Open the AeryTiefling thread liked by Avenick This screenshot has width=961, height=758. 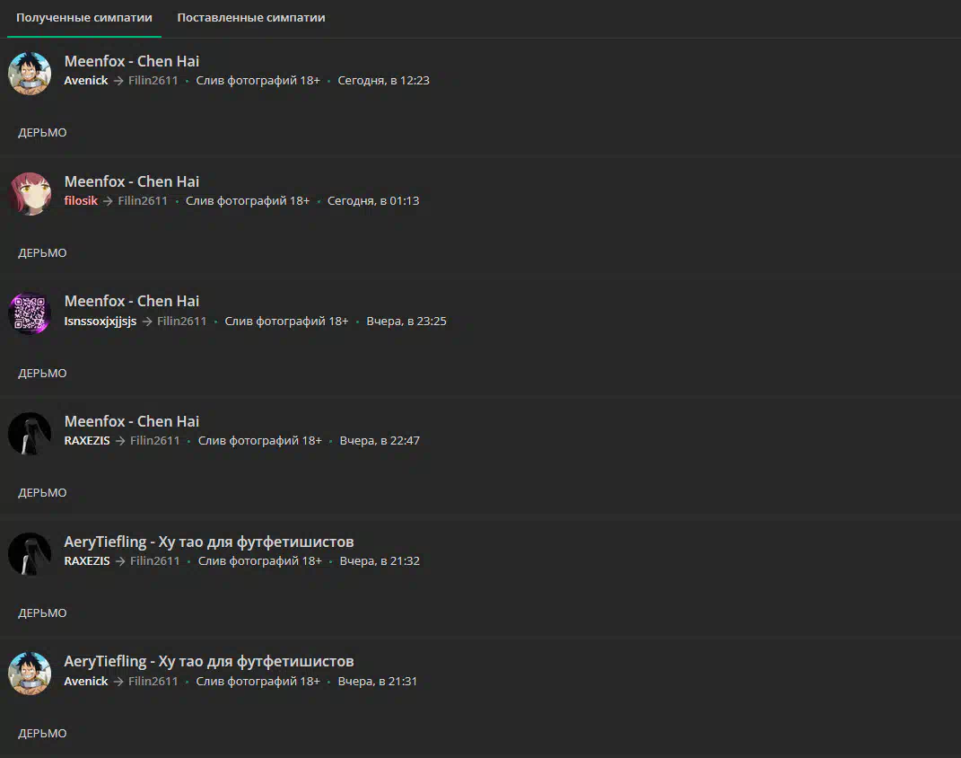209,661
